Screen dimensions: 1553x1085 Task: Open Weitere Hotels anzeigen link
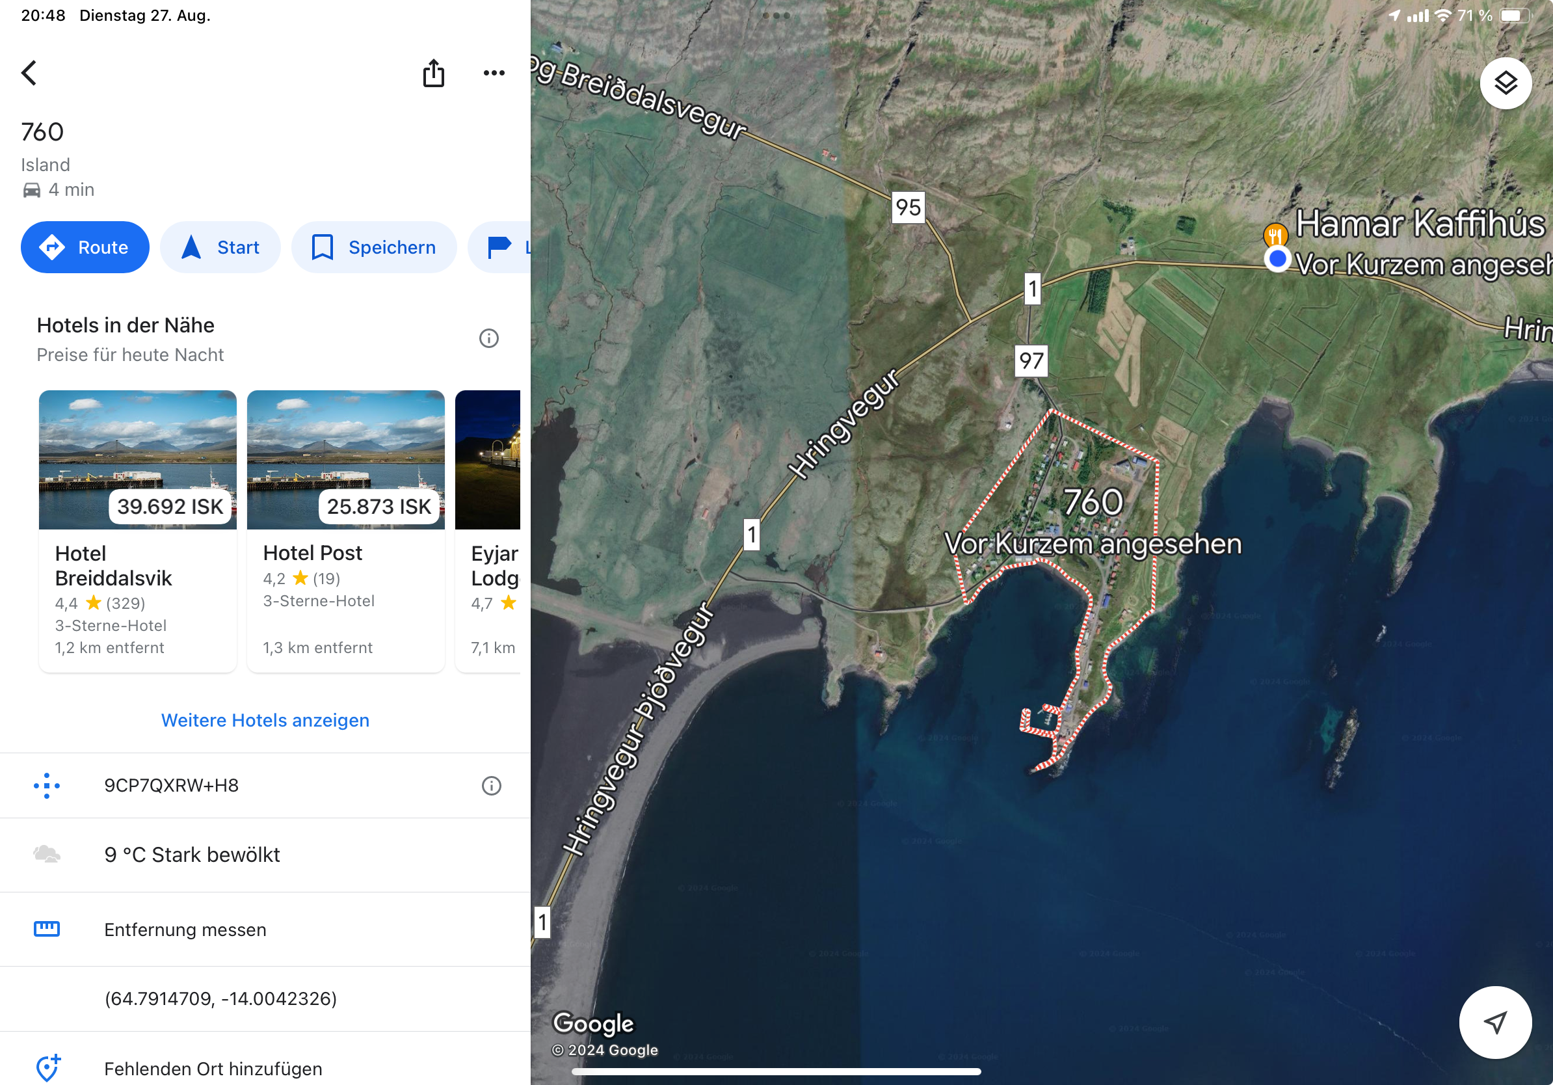coord(265,719)
